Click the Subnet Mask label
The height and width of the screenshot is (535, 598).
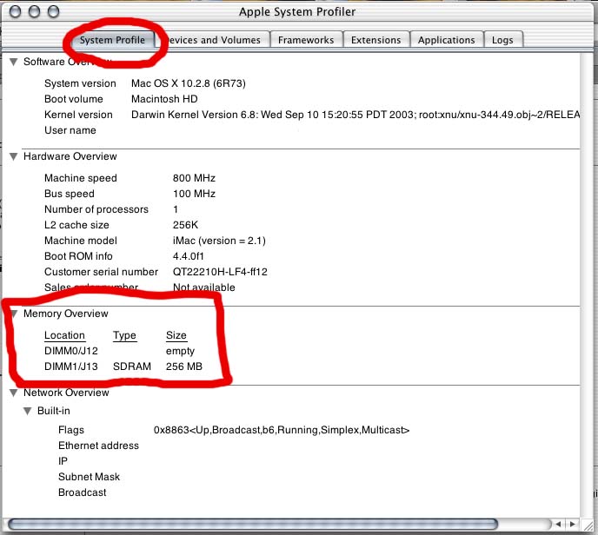89,477
